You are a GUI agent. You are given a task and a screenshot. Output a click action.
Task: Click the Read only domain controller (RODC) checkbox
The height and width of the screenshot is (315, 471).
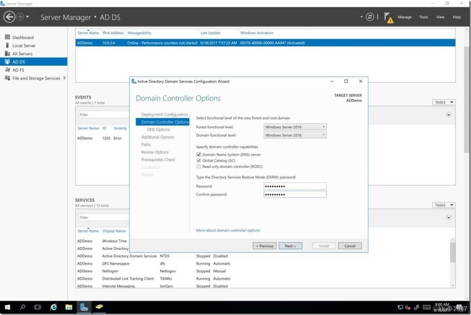click(x=199, y=166)
